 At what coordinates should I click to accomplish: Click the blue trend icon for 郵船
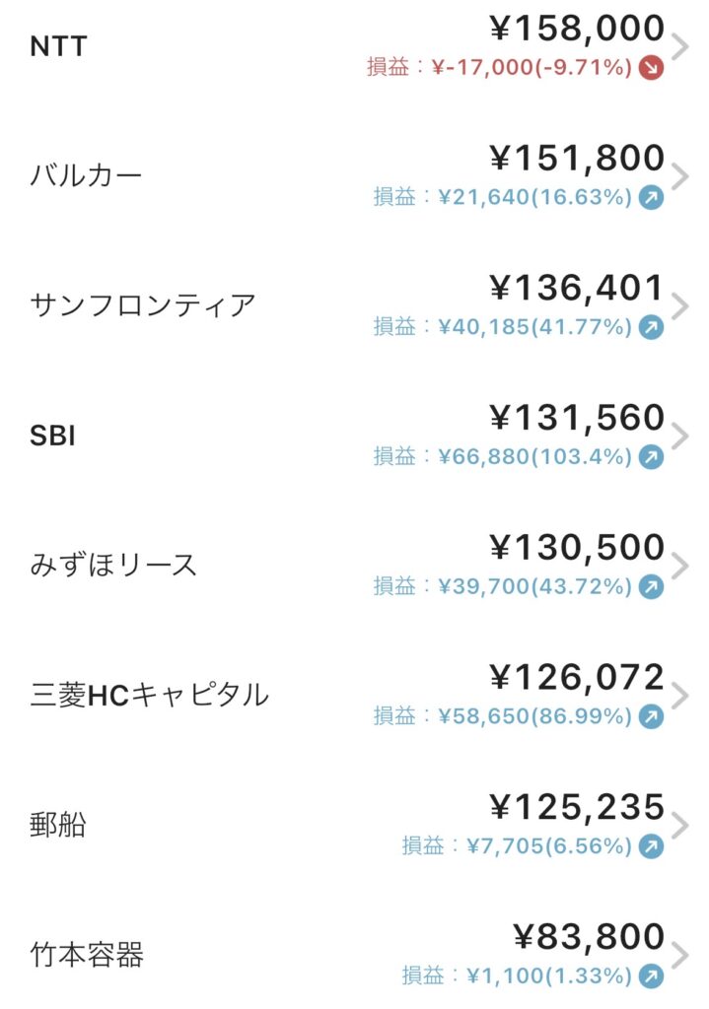pyautogui.click(x=651, y=845)
